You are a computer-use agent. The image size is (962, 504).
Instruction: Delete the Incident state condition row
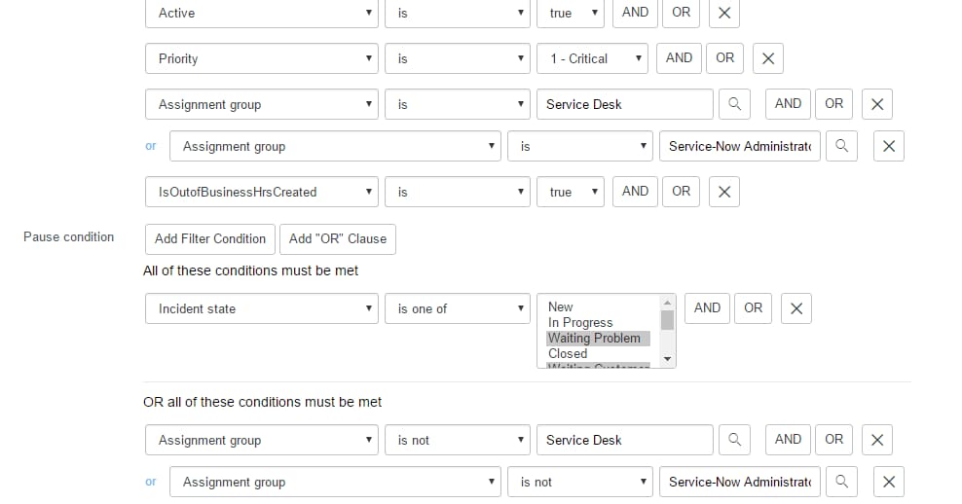point(795,308)
